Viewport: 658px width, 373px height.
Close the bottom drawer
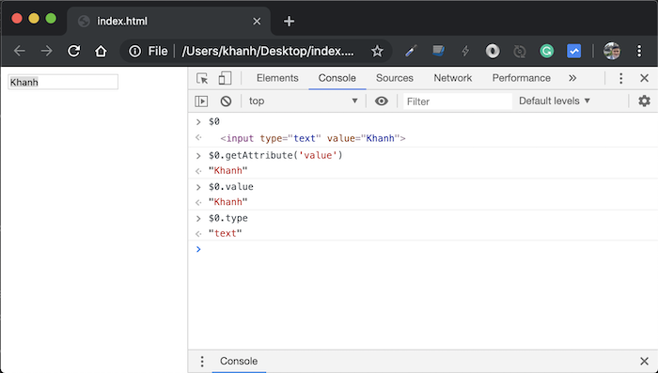644,361
